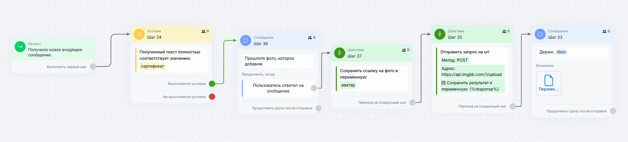Click the Имя variable chip

click(561, 52)
